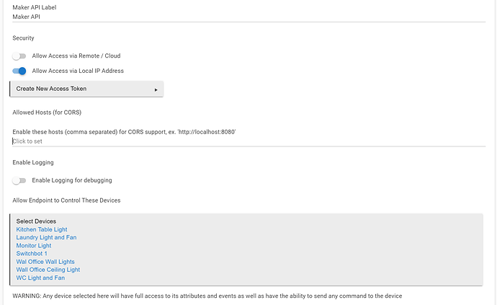
Task: Click the Allowed Hosts (for CORS) heading
Action: pos(47,112)
